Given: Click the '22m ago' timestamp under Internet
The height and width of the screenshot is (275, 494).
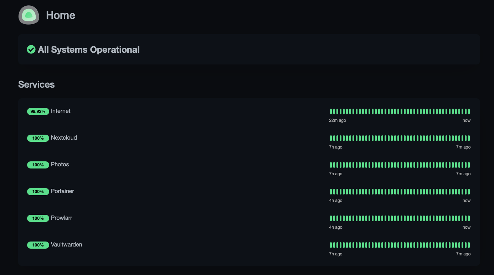Looking at the screenshot, I should point(337,120).
